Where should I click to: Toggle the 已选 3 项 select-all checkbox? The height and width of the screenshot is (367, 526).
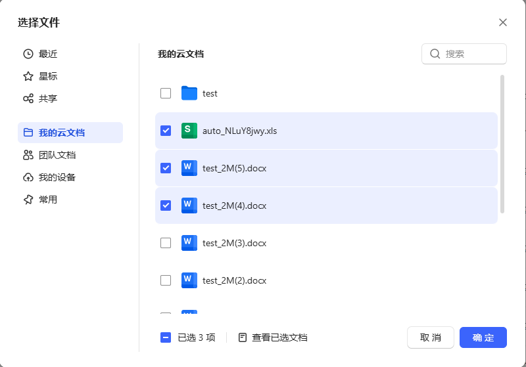[166, 337]
